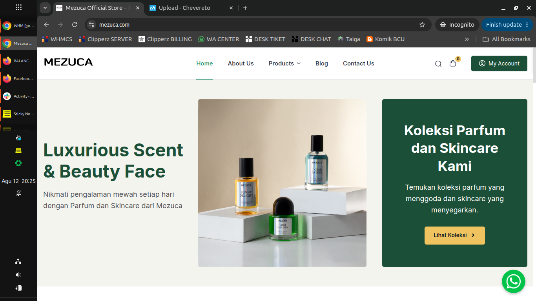
Task: Open the shopping cart icon
Action: (453, 63)
